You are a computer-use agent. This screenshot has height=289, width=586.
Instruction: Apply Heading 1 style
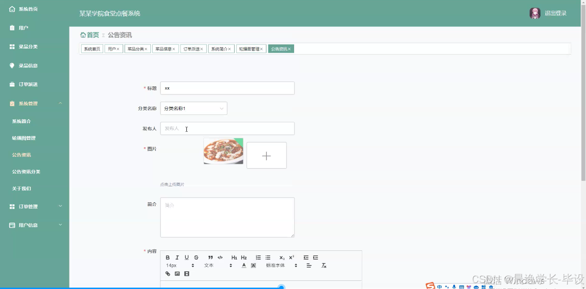[234, 258]
